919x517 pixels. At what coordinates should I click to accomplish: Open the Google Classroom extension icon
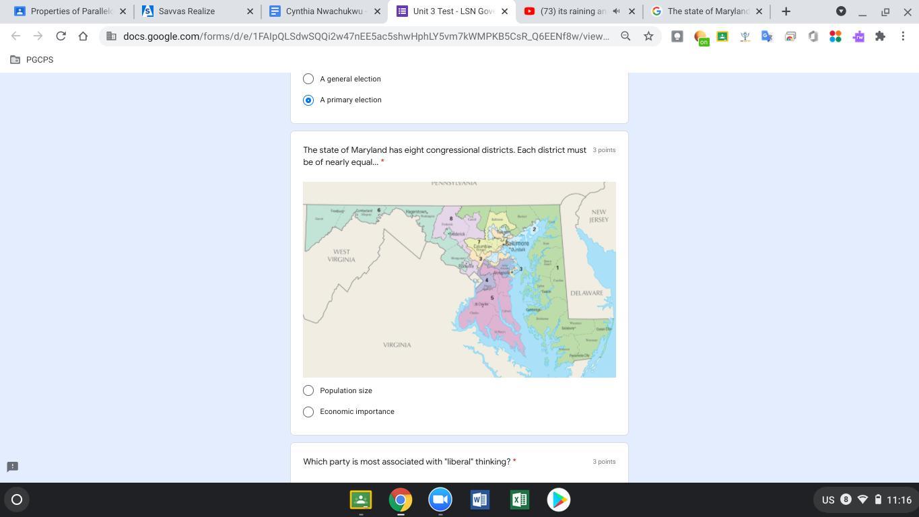(x=722, y=36)
